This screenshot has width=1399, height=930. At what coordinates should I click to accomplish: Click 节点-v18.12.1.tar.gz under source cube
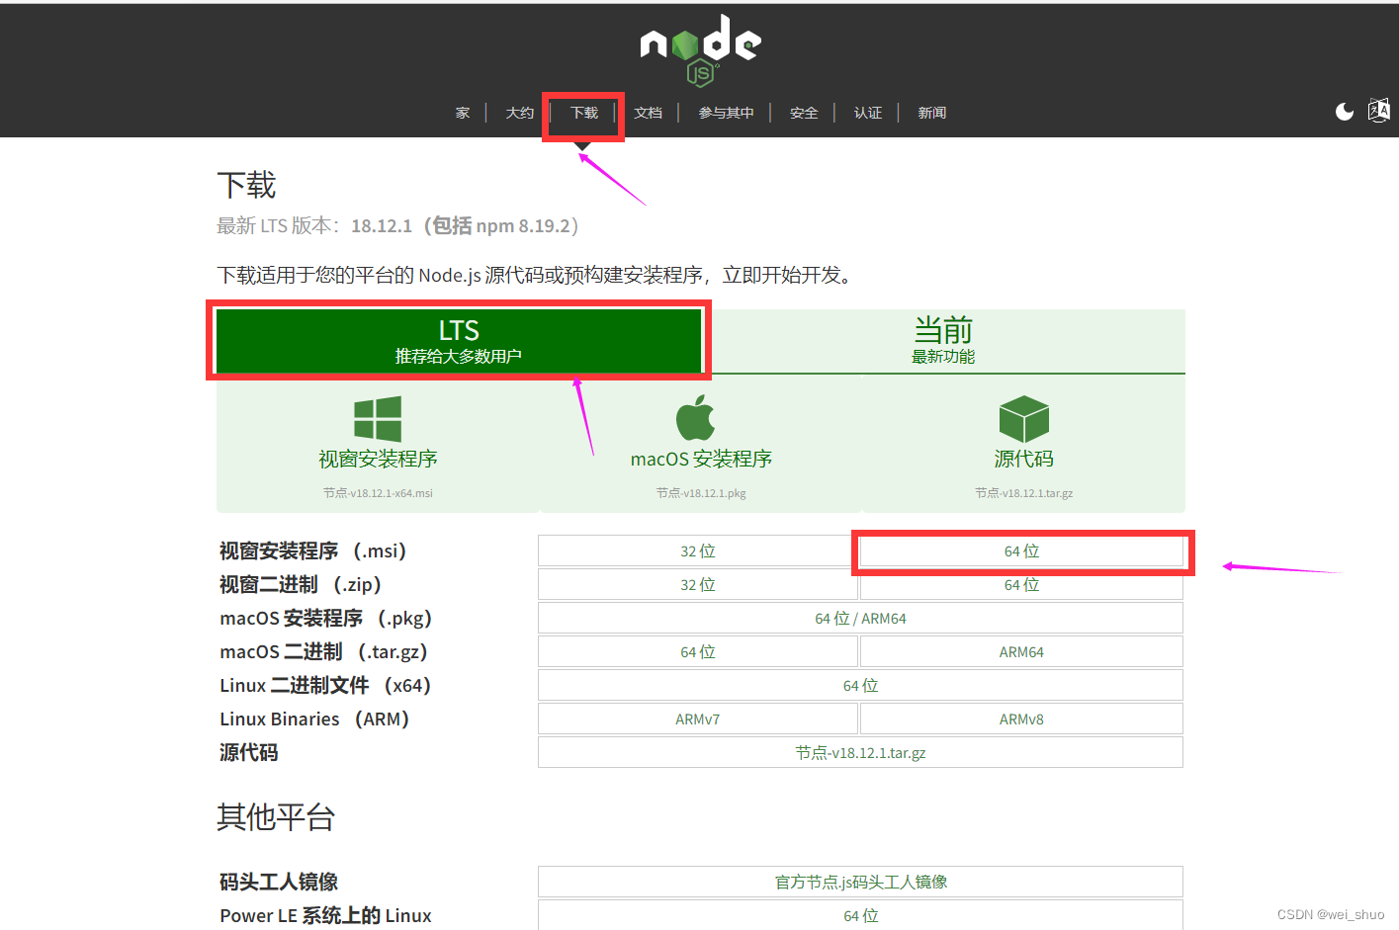(x=1023, y=493)
